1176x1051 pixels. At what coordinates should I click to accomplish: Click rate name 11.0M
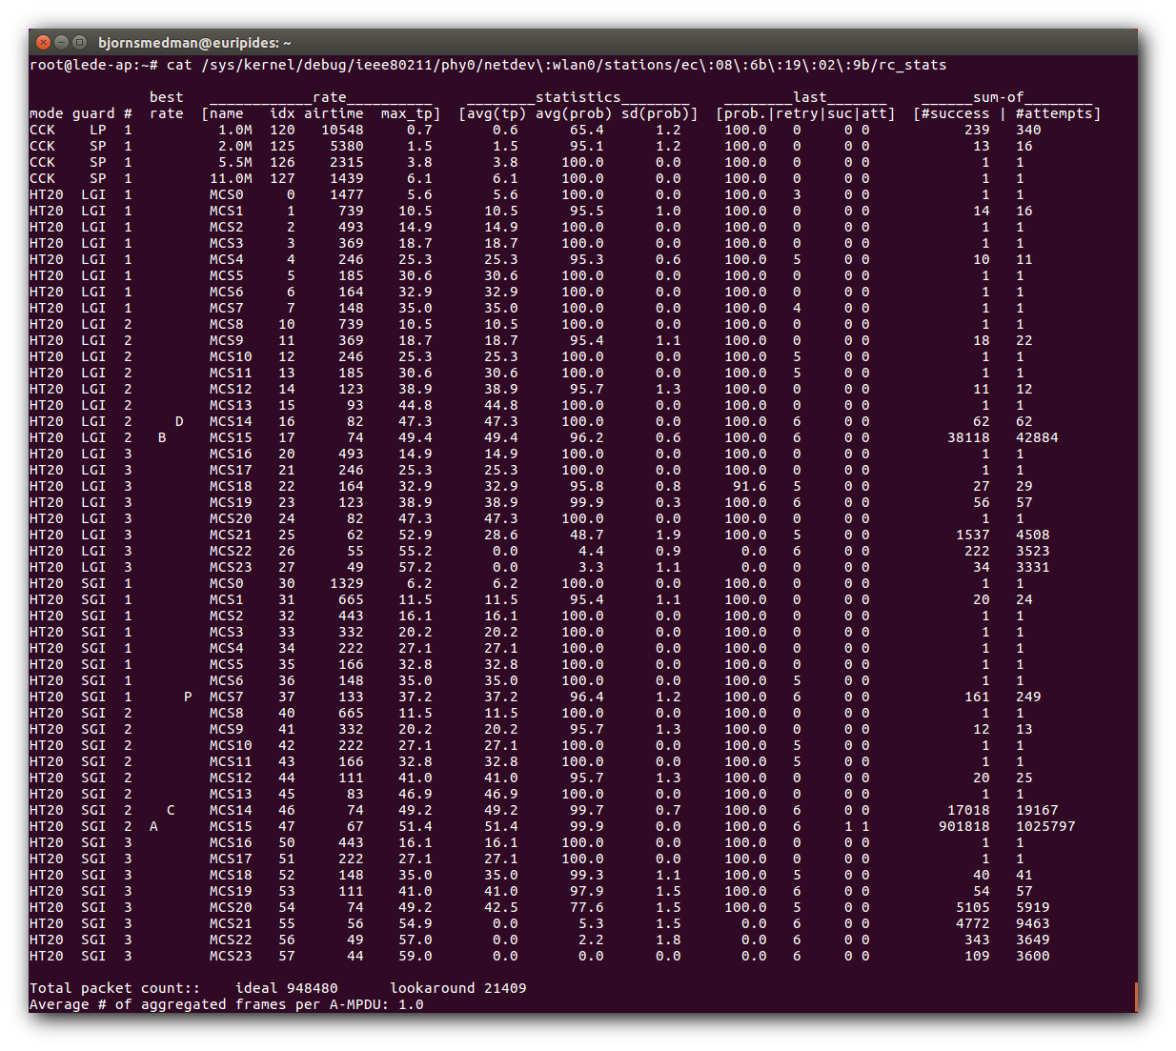pyautogui.click(x=232, y=178)
